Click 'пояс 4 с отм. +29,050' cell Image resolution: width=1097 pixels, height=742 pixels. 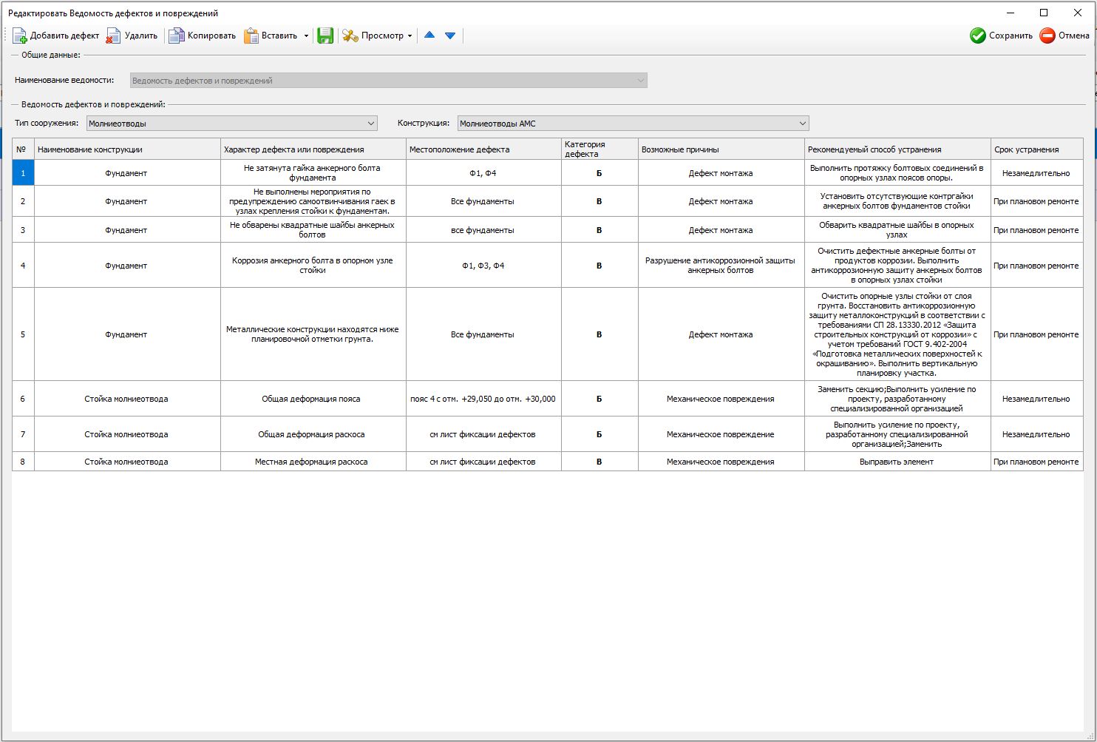pyautogui.click(x=483, y=399)
